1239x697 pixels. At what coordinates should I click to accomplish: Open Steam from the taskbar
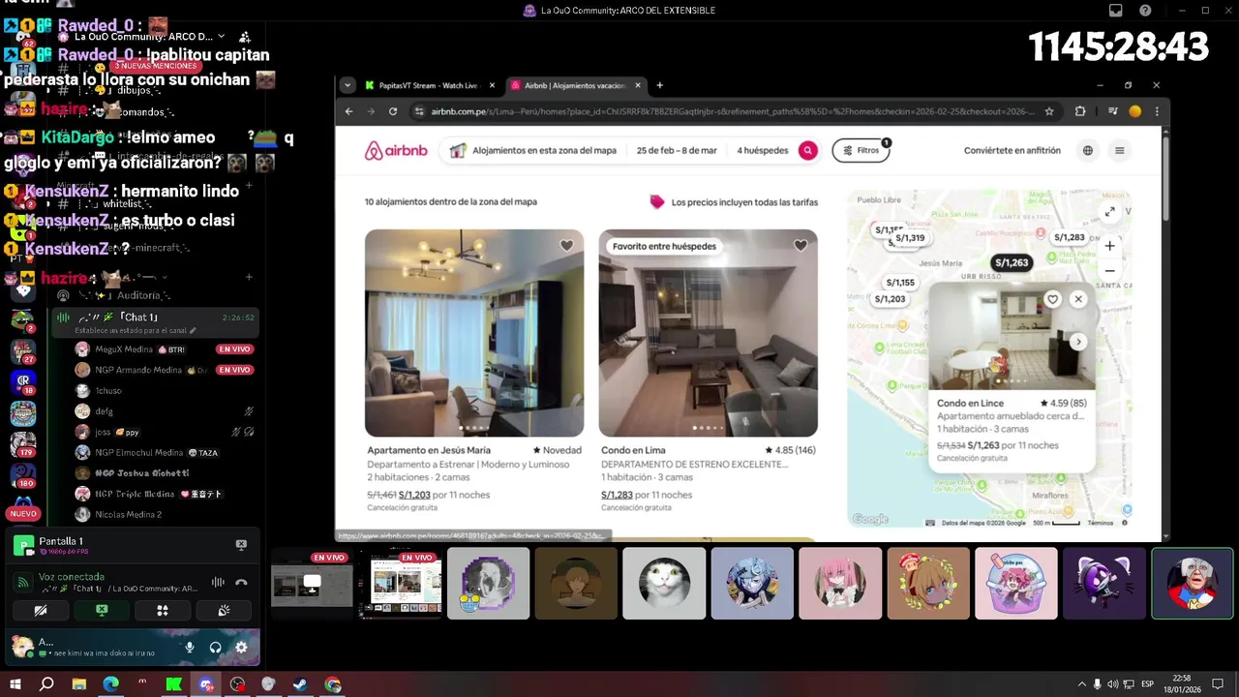pos(301,684)
